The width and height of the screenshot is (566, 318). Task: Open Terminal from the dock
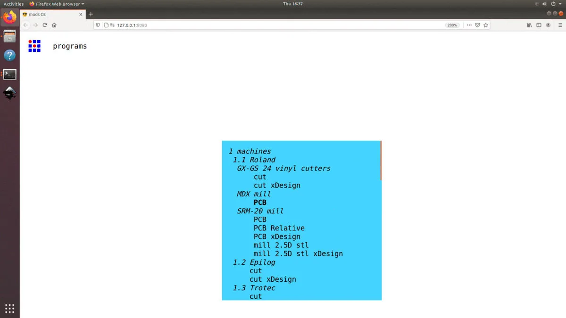pos(10,74)
